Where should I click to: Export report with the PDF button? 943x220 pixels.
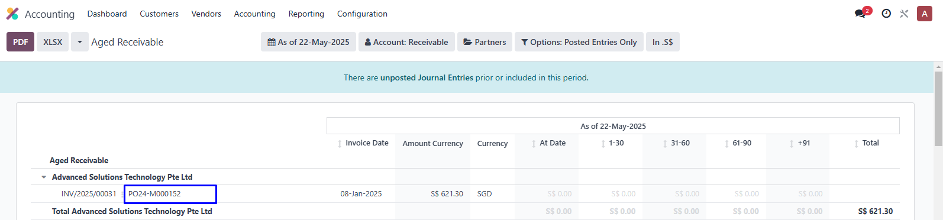pyautogui.click(x=21, y=42)
